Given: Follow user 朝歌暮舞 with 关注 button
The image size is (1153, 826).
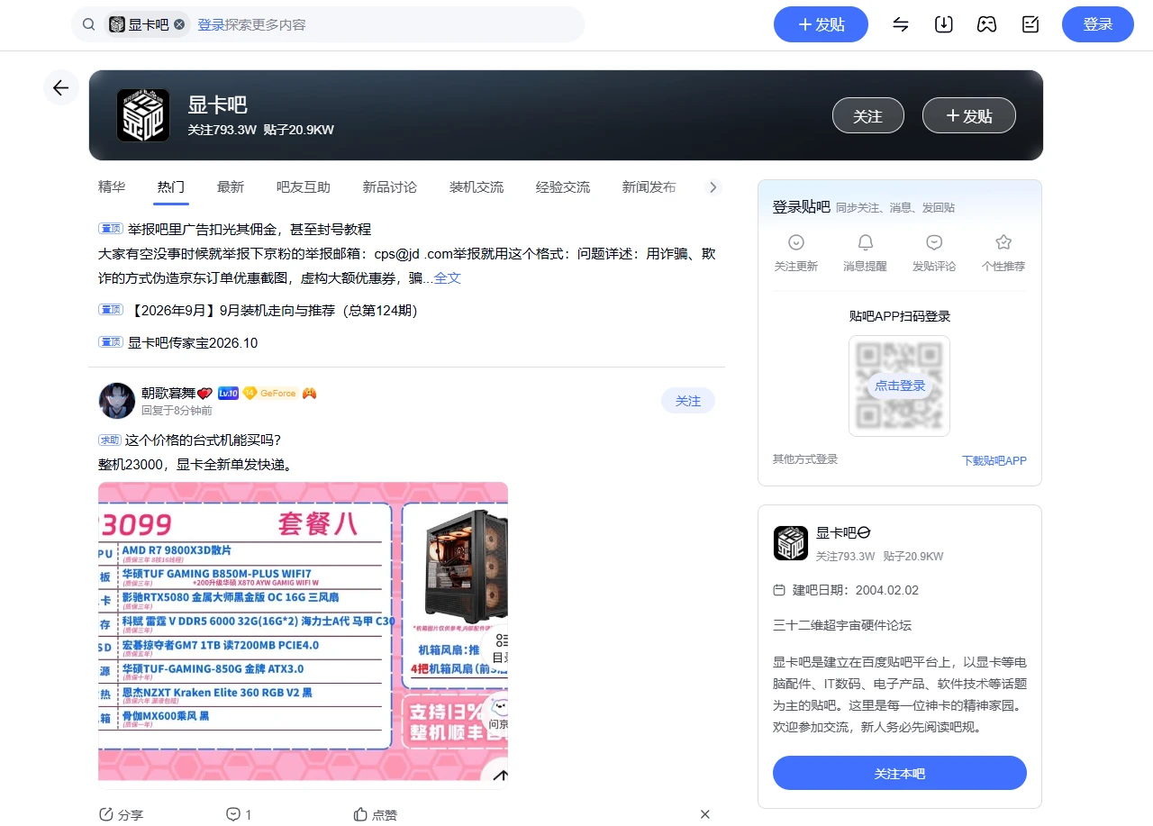Looking at the screenshot, I should pos(688,401).
